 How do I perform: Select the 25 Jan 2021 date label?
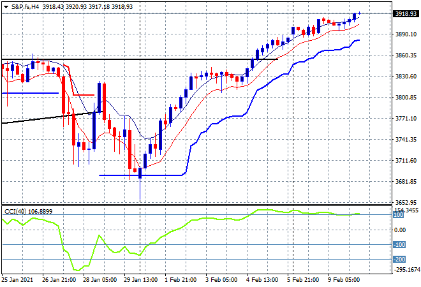click(x=17, y=280)
